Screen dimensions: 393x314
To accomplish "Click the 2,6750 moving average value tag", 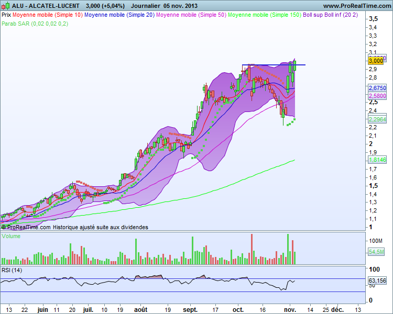I will [377, 88].
